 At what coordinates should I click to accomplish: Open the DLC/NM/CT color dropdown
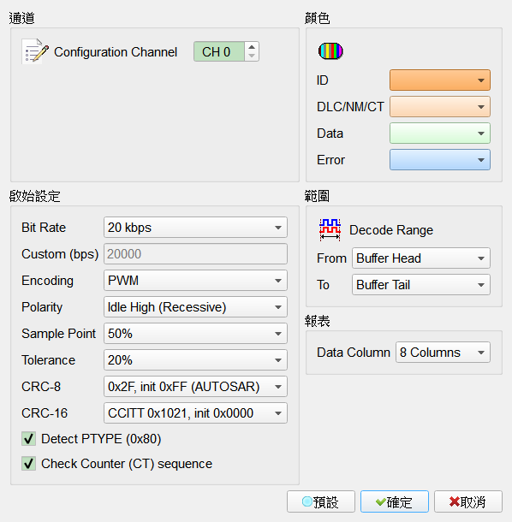tap(440, 107)
